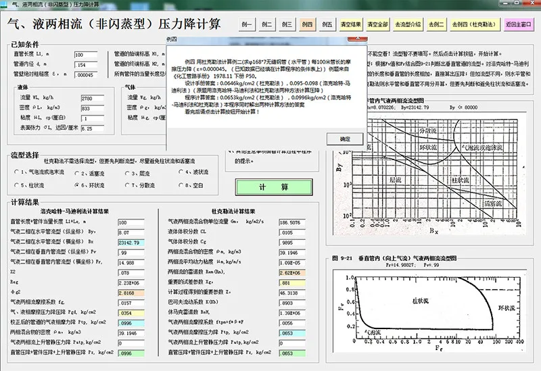Viewport: 541px width, 371px height.
Task: Click the Reg result field 2.23E+06
Action: [131, 283]
